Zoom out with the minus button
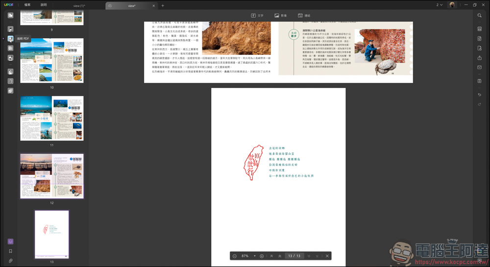Viewport: 490px width, 267px height. [x=235, y=256]
